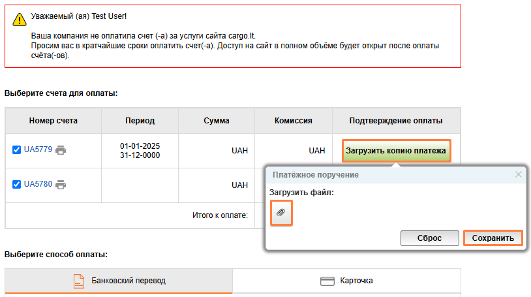The width and height of the screenshot is (531, 297).
Task: Uncheck the UA5779 invoice checkbox
Action: pos(17,150)
